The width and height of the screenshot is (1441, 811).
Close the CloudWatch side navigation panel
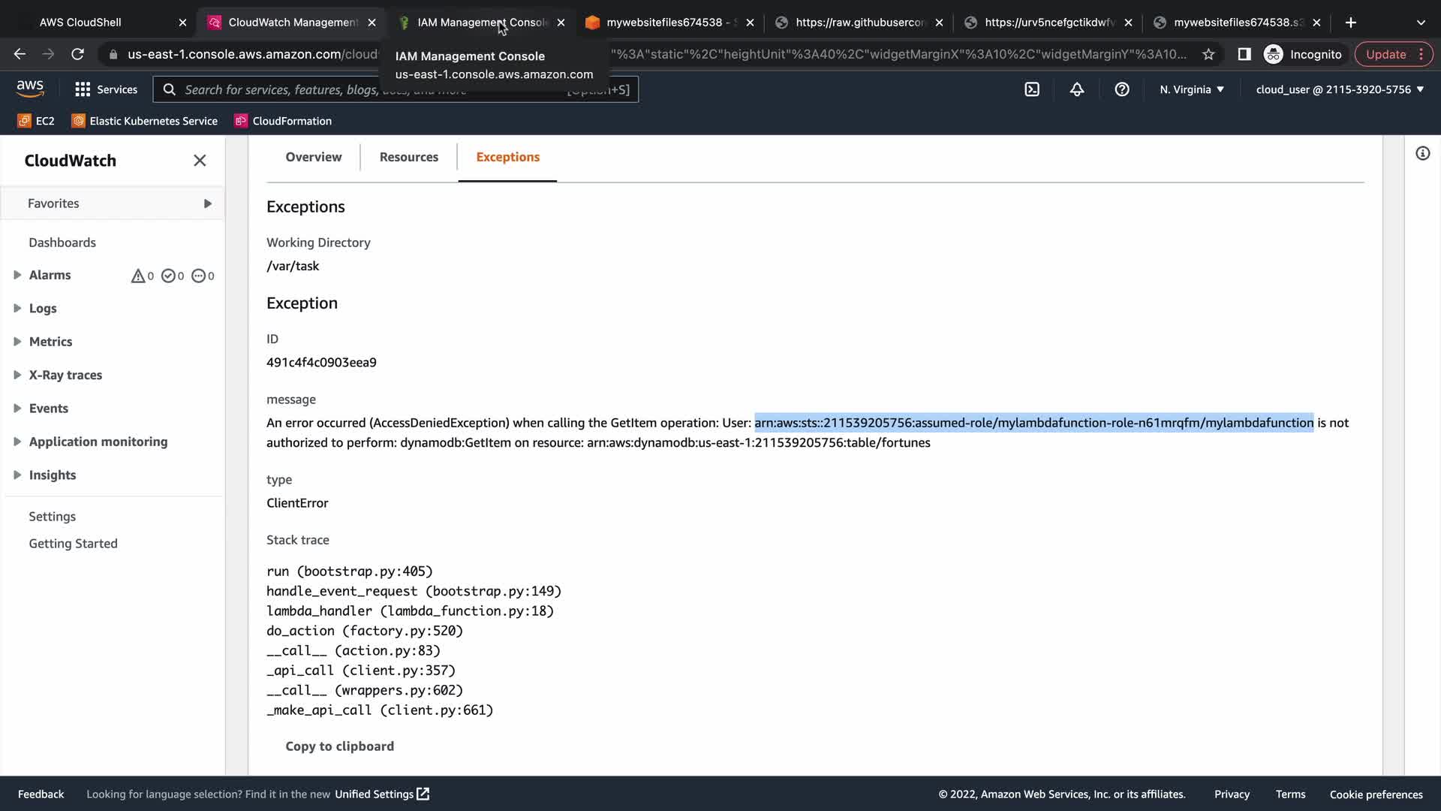tap(200, 161)
